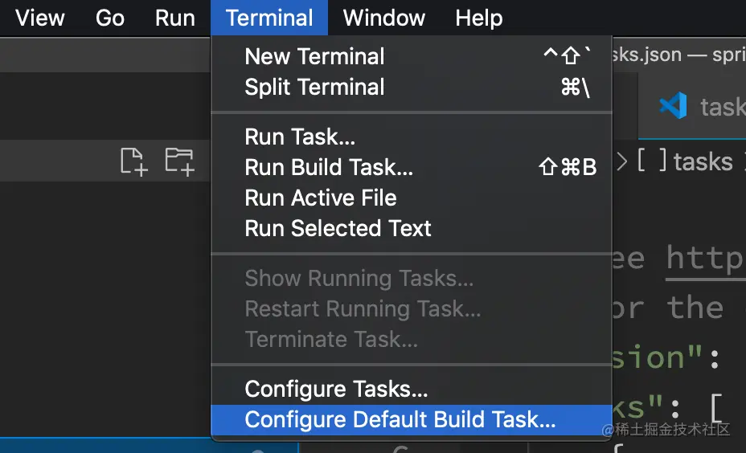Click the breadcrumb chevron before tasks
This screenshot has width=746, height=453.
621,161
